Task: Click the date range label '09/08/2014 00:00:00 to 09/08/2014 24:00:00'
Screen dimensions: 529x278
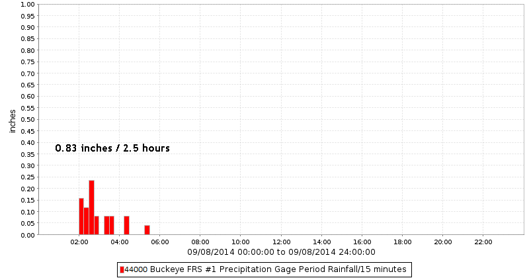Action: [281, 252]
